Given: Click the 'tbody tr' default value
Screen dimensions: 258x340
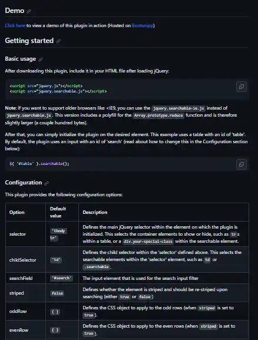Looking at the screenshot, I should pyautogui.click(x=58, y=234).
